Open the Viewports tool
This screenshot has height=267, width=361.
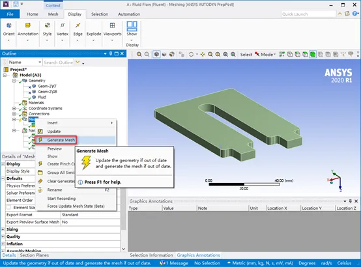coord(112,32)
